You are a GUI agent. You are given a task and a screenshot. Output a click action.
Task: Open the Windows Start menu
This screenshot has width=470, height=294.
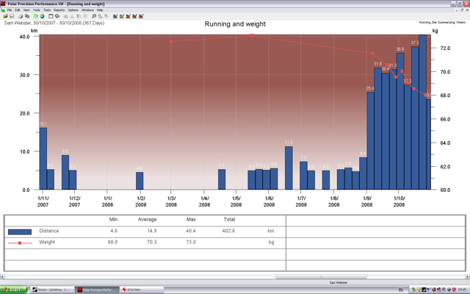(x=14, y=290)
